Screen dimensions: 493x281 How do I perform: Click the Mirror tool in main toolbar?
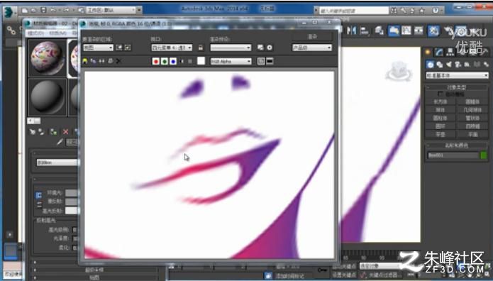(352, 31)
